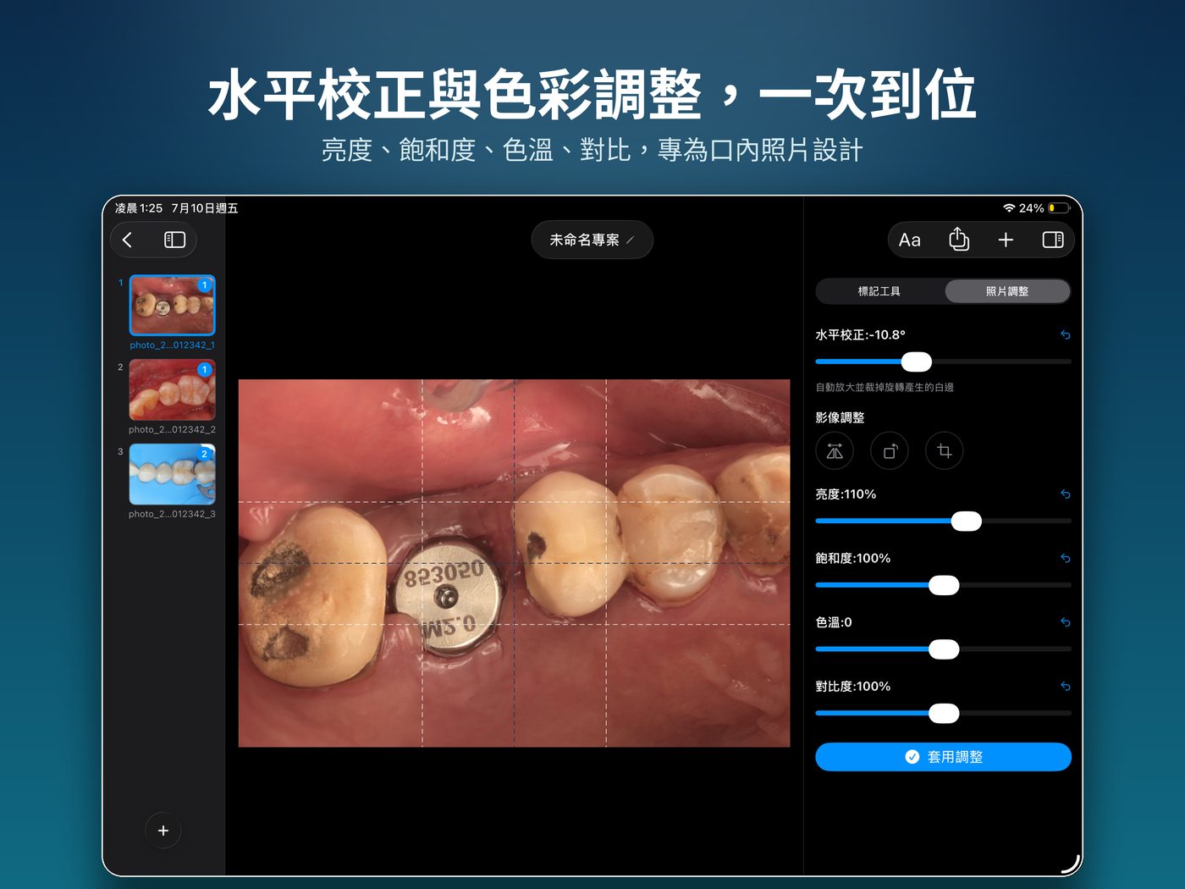Click the badge on thumbnail 3
This screenshot has width=1185, height=889.
point(204,455)
